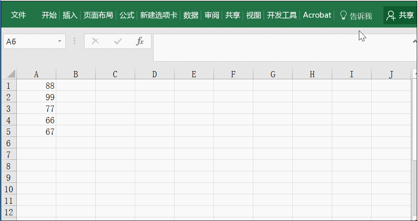This screenshot has height=221, width=418.
Task: Select row 7 header
Action: coord(9,154)
